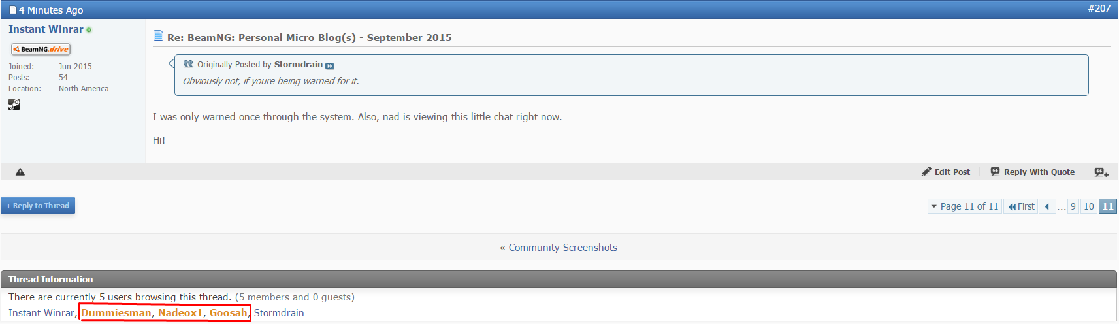Jump to the First page
Image resolution: width=1119 pixels, height=324 pixels.
(x=1021, y=206)
